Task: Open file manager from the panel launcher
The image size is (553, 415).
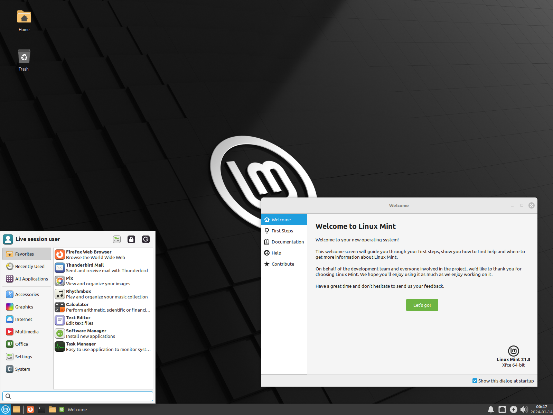Action: point(53,409)
